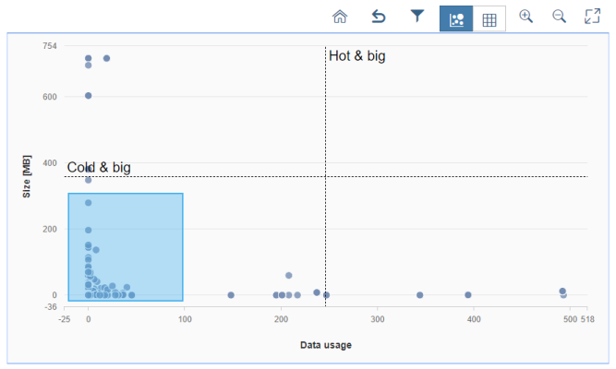
Task: Select the bubble right of zero near 754 MB
Action: point(106,58)
